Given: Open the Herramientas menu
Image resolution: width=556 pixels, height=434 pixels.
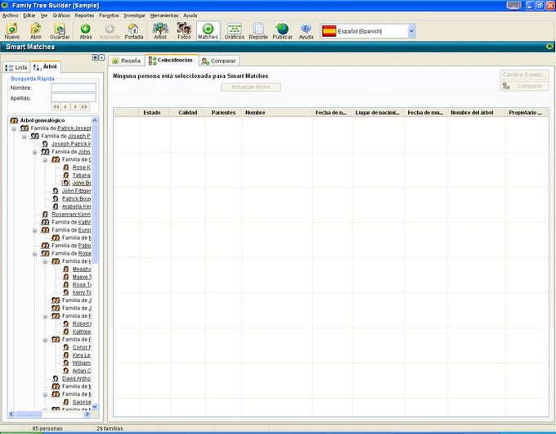Looking at the screenshot, I should (x=164, y=16).
